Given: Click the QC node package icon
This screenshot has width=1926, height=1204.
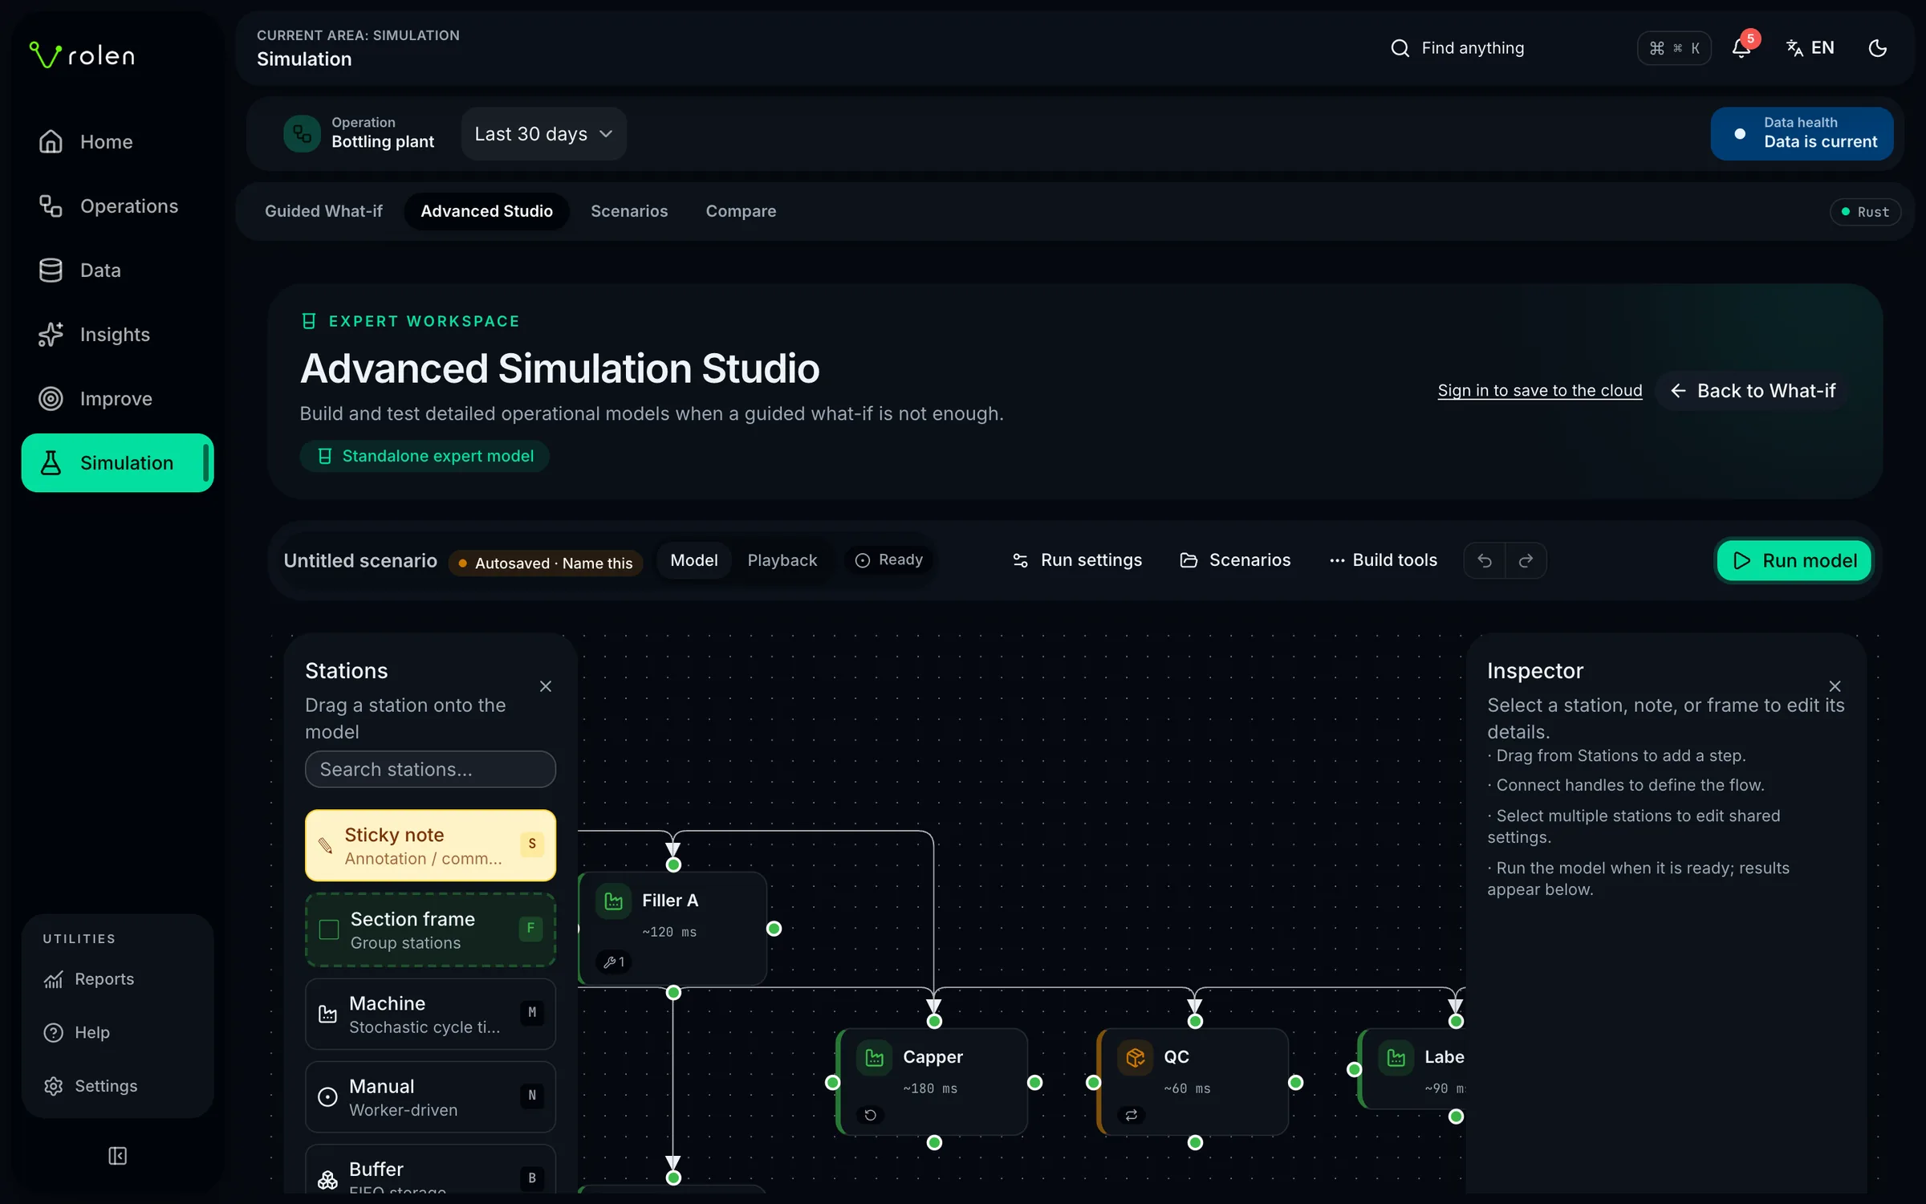Looking at the screenshot, I should click(1135, 1058).
